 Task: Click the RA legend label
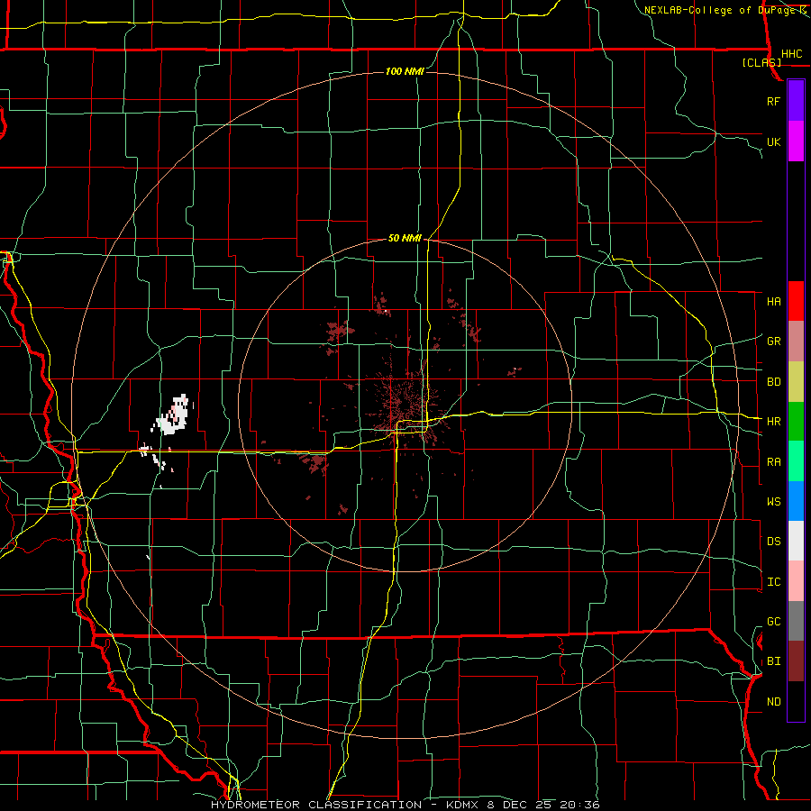774,461
